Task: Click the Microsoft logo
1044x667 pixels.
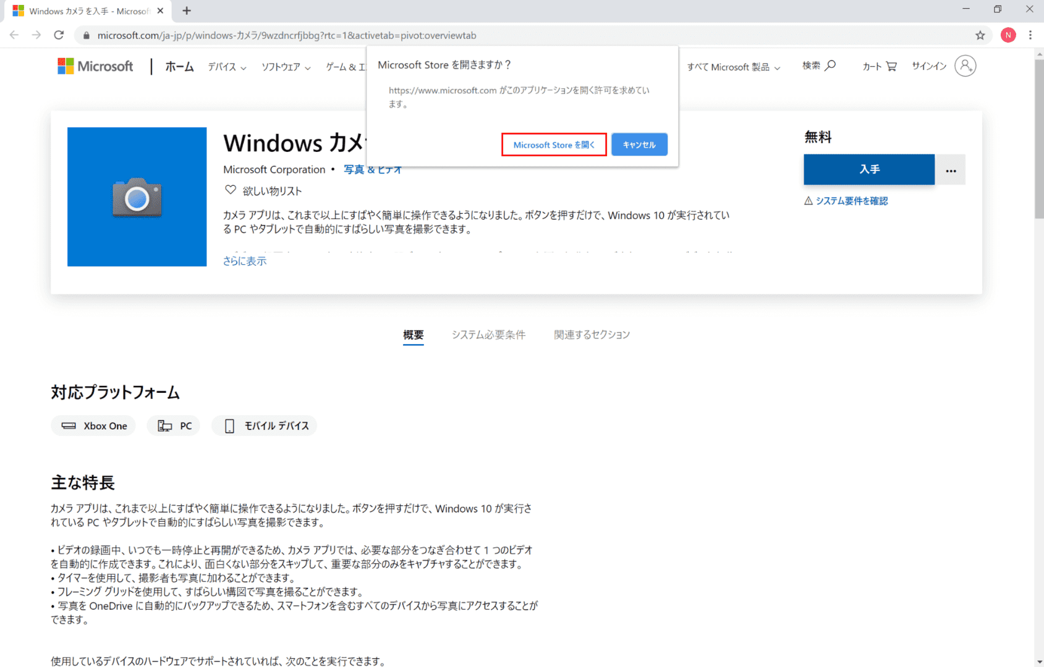Action: click(95, 66)
